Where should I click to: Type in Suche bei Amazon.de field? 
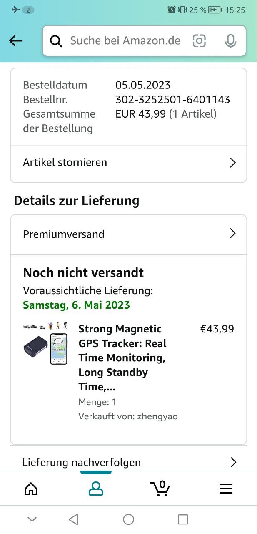click(125, 41)
